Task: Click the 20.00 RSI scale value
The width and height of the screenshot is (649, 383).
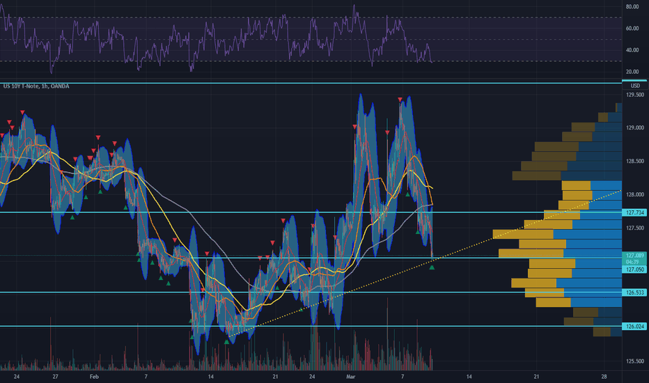Action: click(x=632, y=72)
